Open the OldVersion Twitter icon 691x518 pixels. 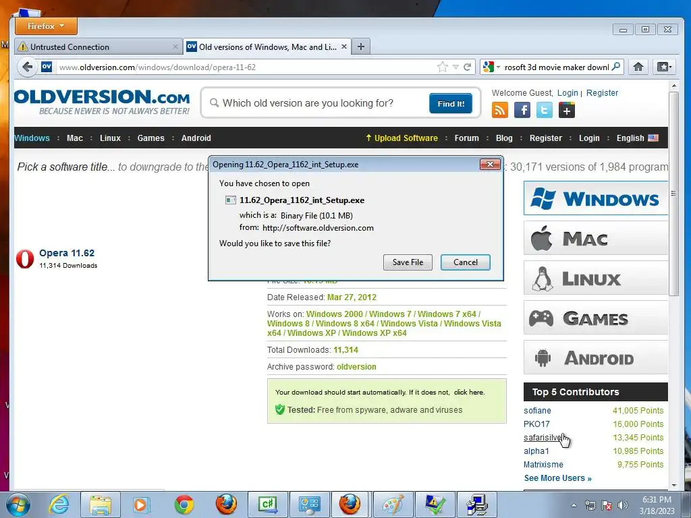point(545,110)
